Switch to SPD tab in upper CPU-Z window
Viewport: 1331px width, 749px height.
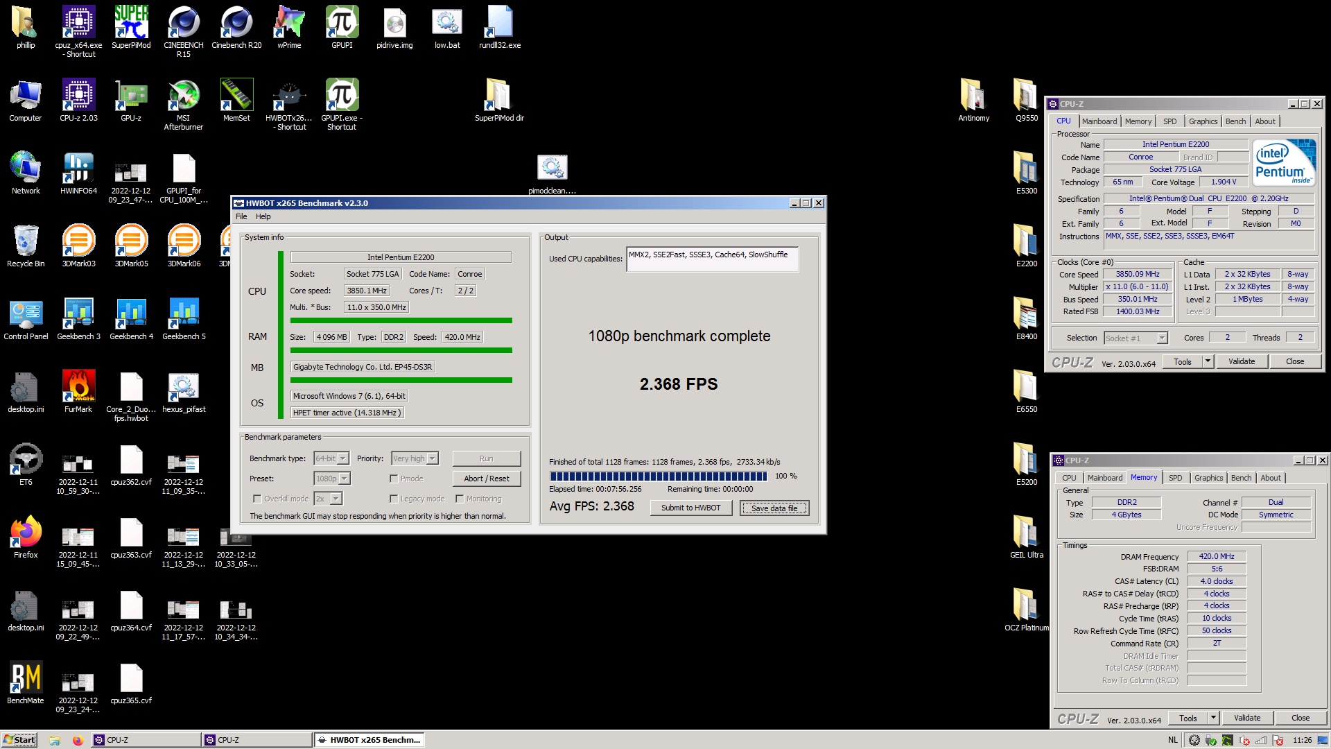coord(1169,121)
